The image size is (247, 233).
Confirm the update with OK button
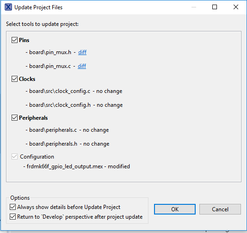[x=175, y=209]
